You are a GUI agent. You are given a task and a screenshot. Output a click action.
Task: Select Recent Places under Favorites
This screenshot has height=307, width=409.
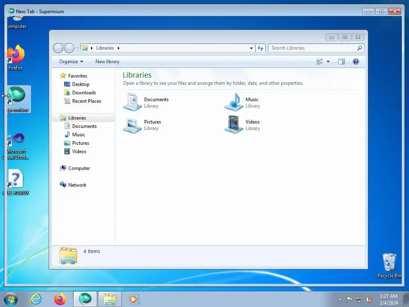point(87,101)
